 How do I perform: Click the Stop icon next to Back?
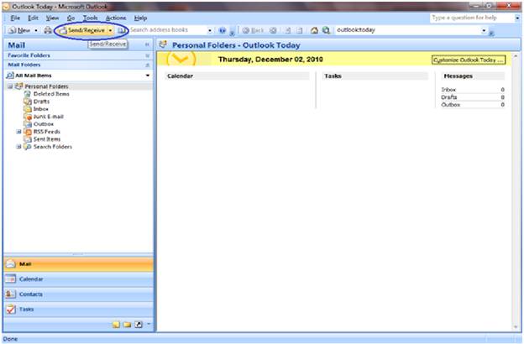[273, 30]
